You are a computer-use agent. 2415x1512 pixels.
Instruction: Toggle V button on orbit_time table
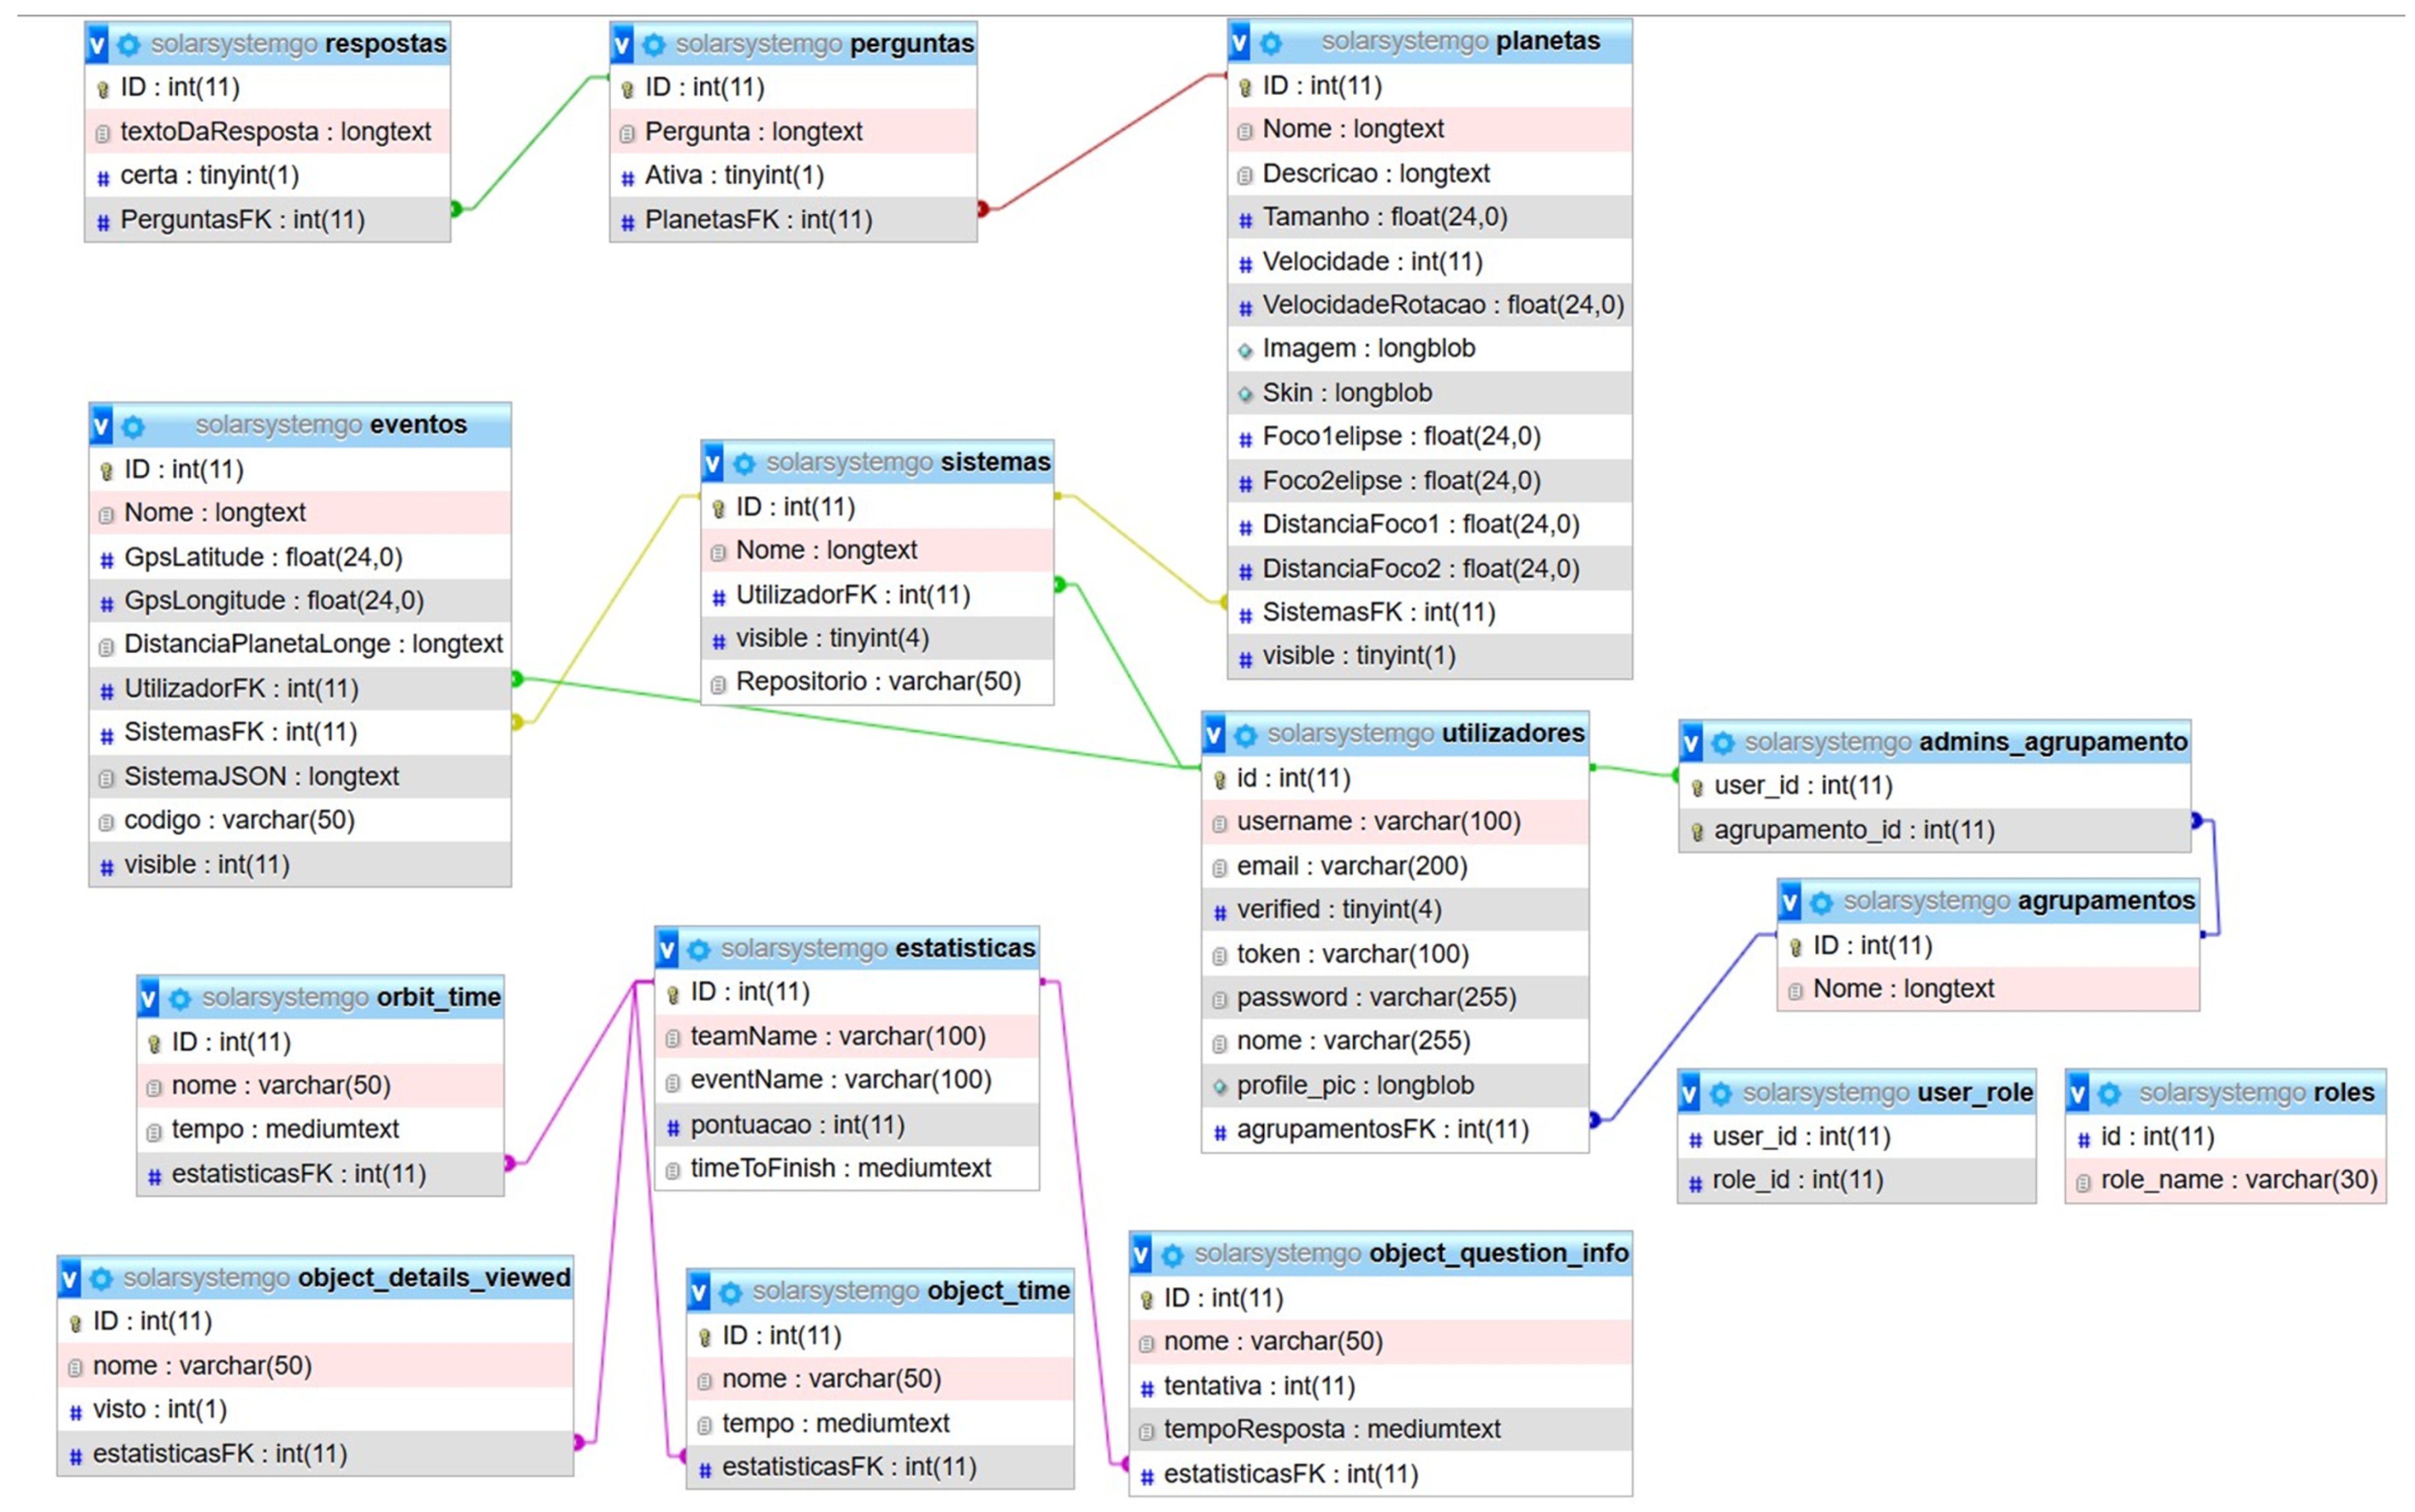coord(149,998)
